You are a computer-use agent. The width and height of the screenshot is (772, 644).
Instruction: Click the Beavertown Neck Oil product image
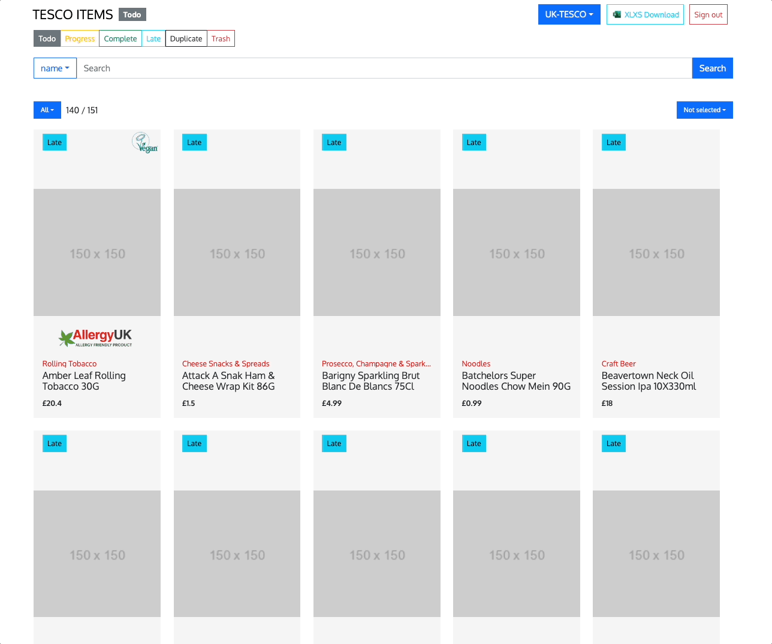(x=656, y=252)
